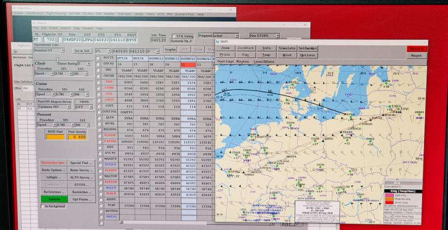
Task: Expand the VSOPS OFF dropdown
Action: click(84, 107)
